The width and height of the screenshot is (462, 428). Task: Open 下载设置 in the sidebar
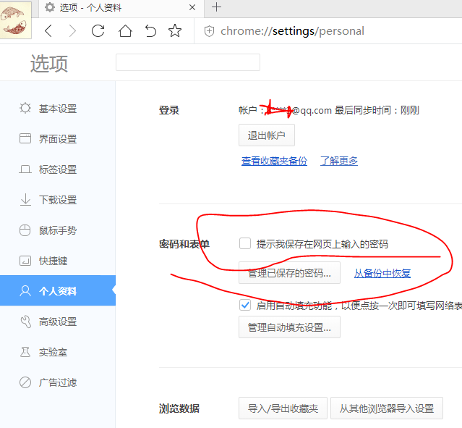click(x=58, y=200)
